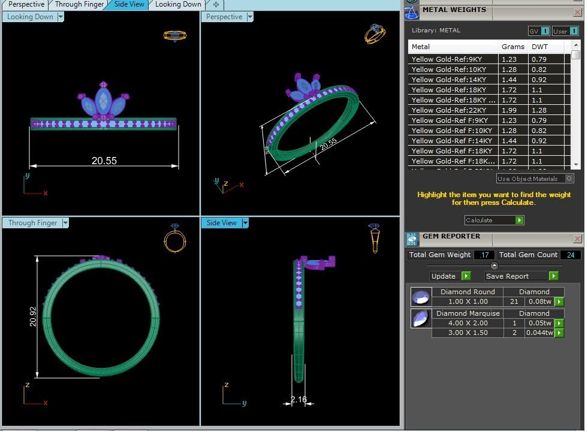588x432 pixels.
Task: Select the Looking Down viewport tab
Action: [178, 5]
